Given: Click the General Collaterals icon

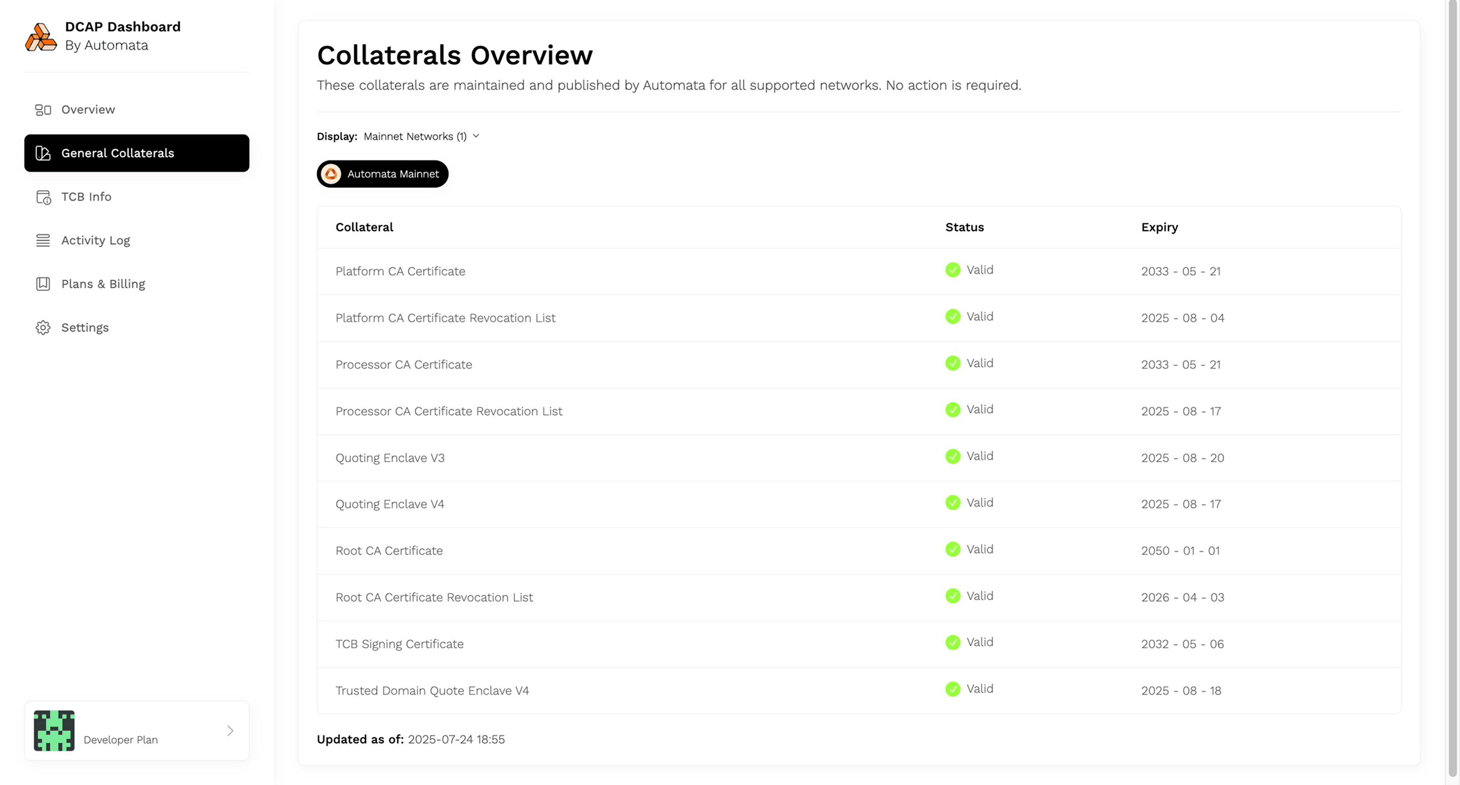Looking at the screenshot, I should tap(43, 153).
